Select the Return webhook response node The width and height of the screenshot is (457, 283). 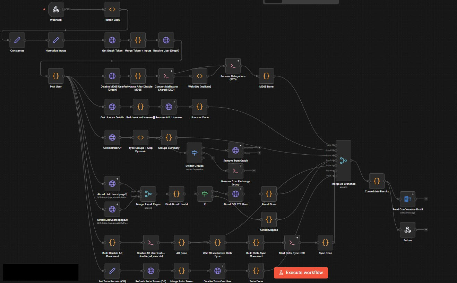(407, 230)
